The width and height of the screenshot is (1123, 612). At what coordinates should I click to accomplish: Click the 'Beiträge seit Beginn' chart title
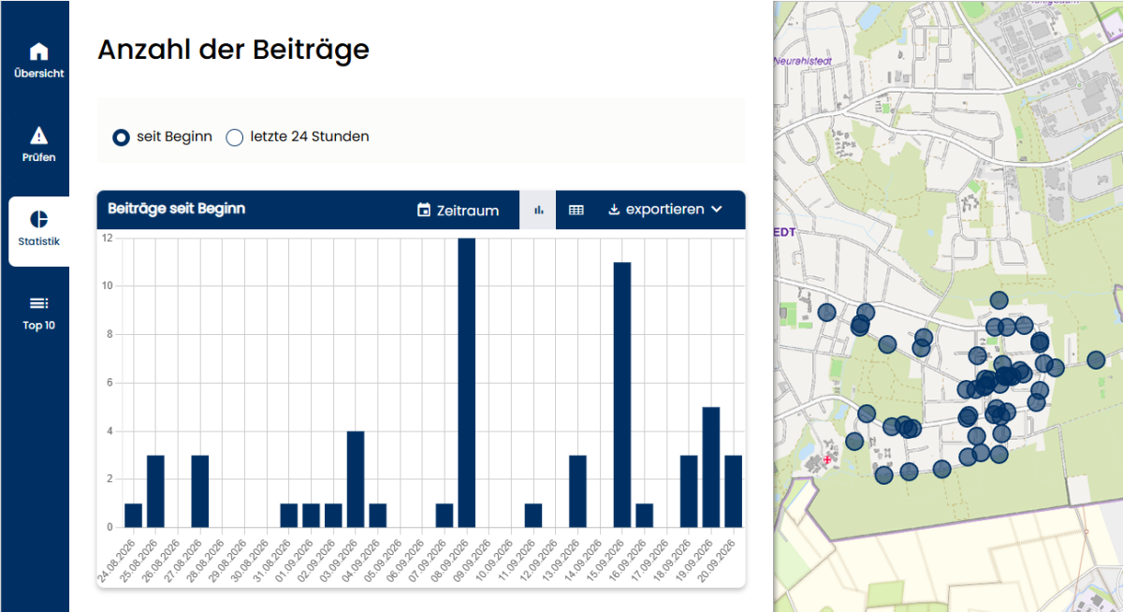[177, 209]
